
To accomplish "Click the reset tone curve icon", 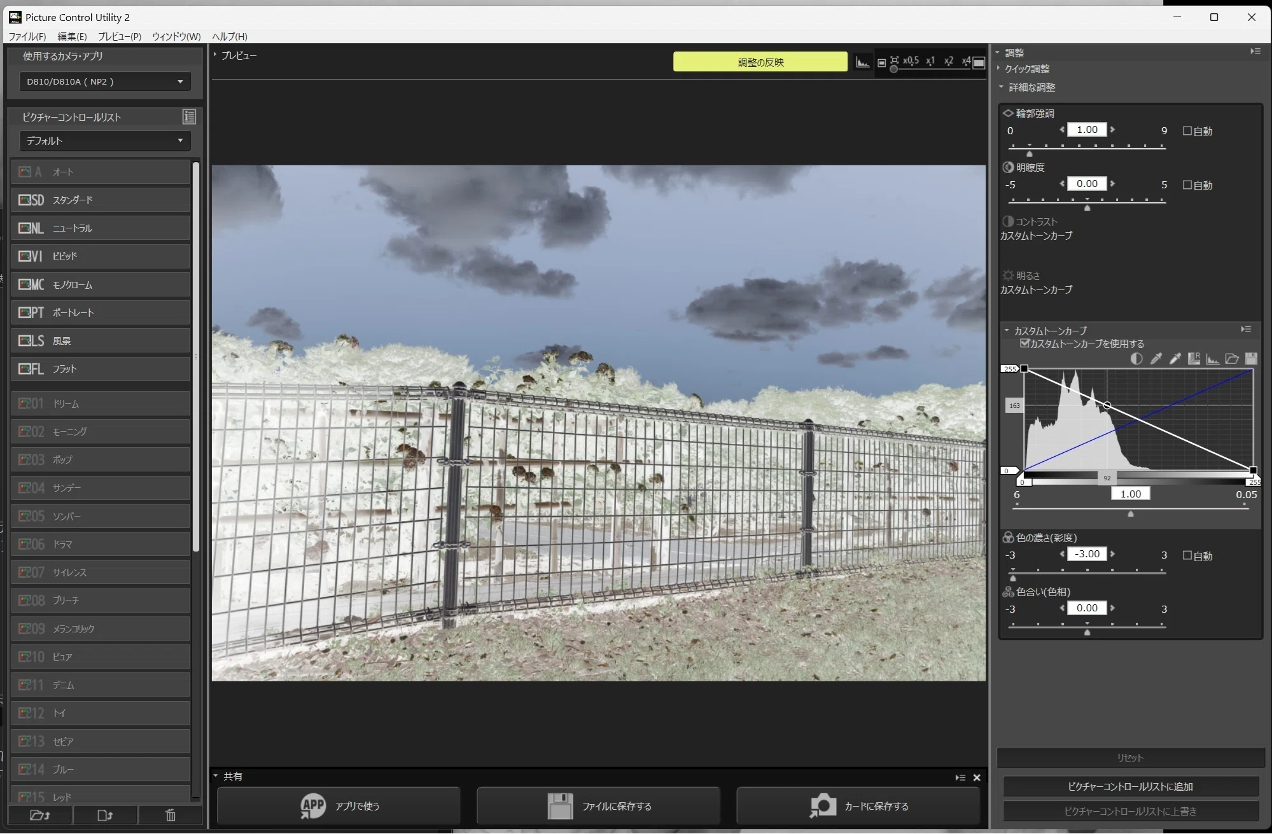I will point(1194,359).
